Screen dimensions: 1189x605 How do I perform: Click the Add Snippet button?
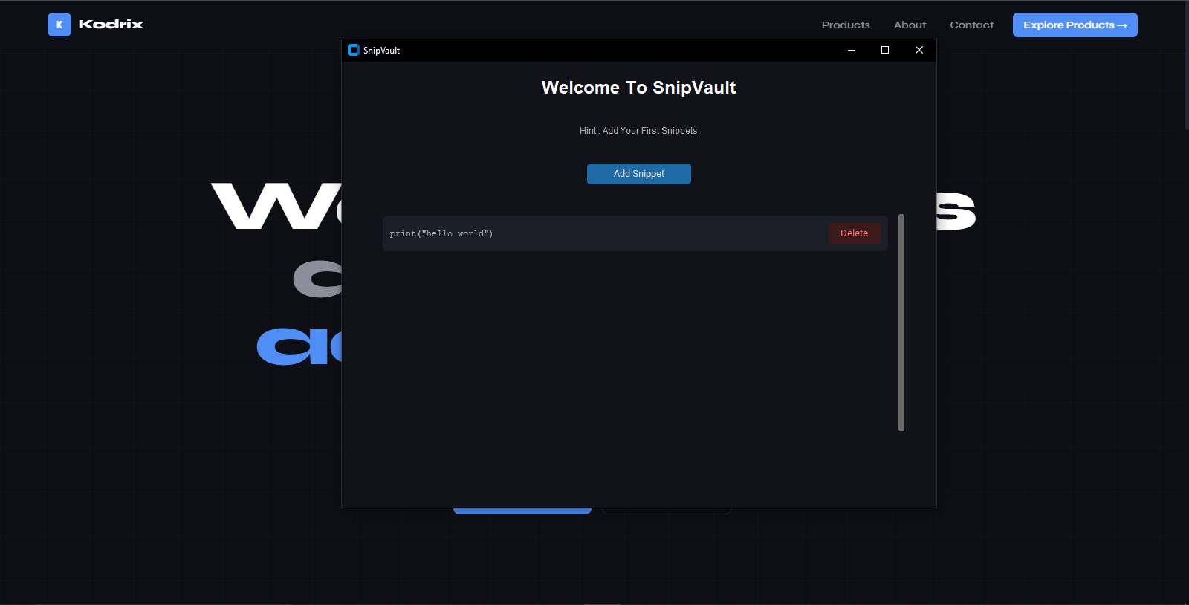tap(639, 174)
